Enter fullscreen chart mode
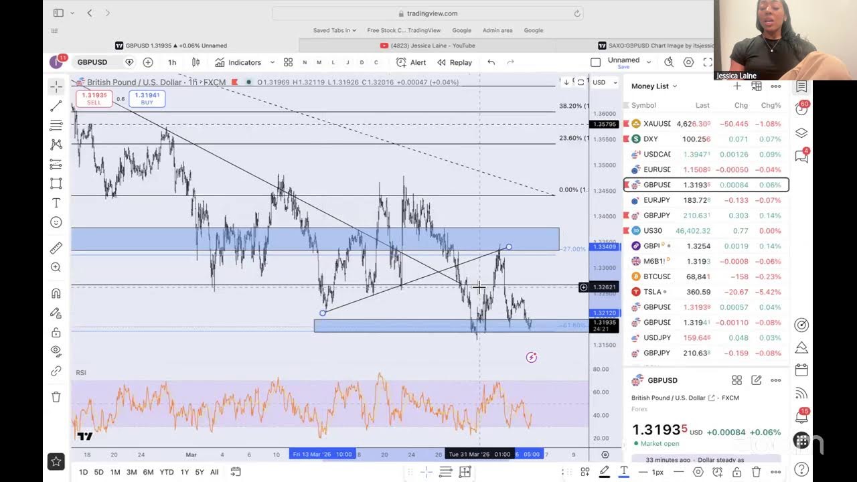 coord(708,62)
